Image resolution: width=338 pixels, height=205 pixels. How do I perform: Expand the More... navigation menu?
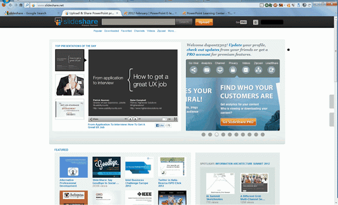(x=172, y=31)
